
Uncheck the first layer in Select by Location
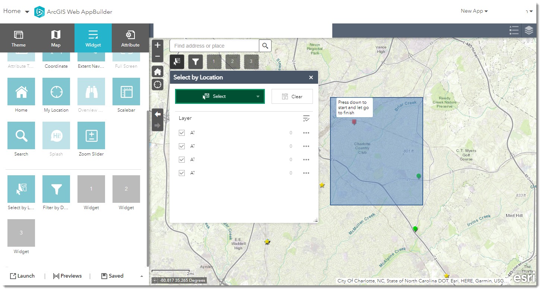tap(181, 132)
